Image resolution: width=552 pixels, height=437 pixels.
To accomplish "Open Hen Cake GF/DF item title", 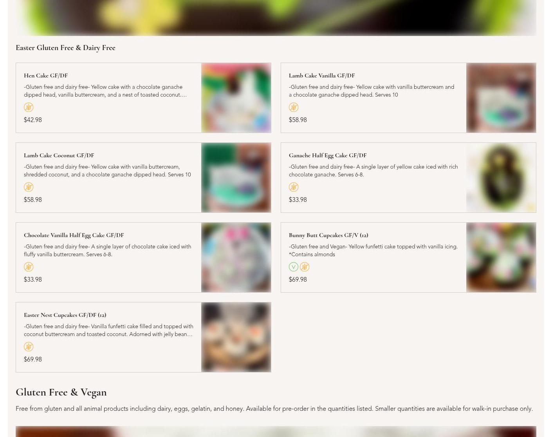I will point(46,76).
